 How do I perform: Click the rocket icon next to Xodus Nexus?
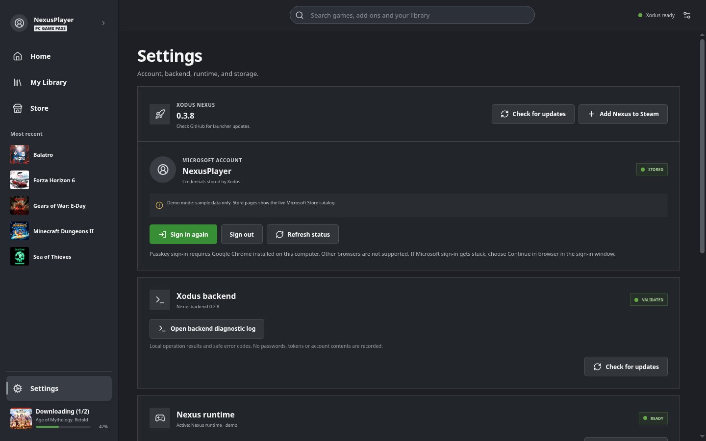point(160,114)
